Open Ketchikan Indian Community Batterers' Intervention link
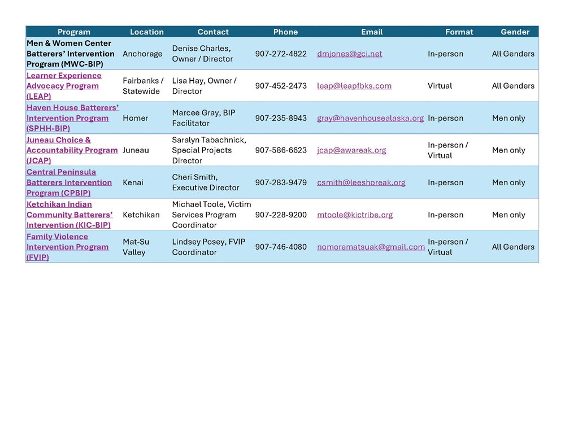Screen dimensions: 565x436 (x=69, y=215)
